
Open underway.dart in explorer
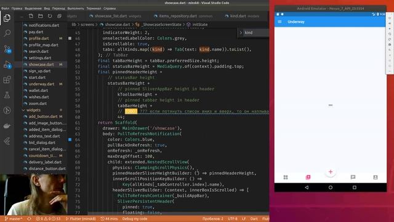[41, 84]
